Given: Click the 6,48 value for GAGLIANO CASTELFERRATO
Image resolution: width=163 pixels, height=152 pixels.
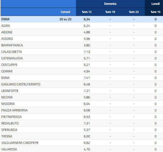Looking at the screenshot, I should [x=87, y=84].
